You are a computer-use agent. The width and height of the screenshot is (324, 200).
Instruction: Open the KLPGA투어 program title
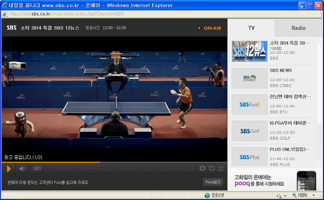290,123
